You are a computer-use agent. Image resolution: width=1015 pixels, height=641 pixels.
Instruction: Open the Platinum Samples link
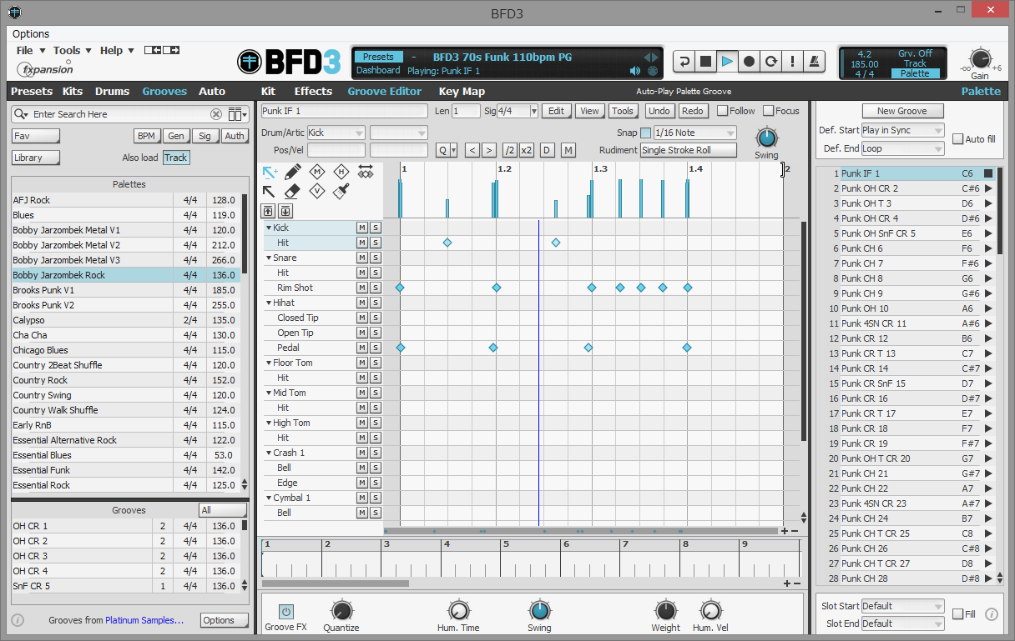point(144,620)
